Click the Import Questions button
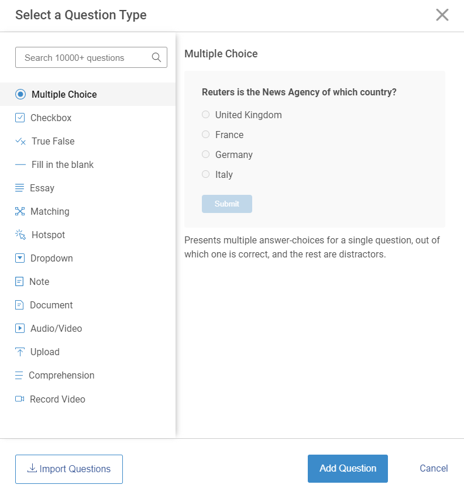Screen dimensions: 464x495 (x=69, y=469)
